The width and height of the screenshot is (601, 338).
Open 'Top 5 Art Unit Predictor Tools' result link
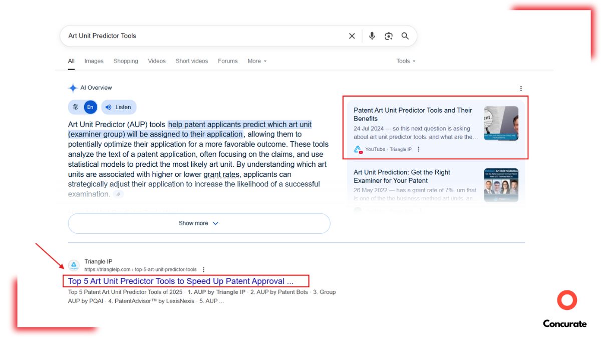181,281
